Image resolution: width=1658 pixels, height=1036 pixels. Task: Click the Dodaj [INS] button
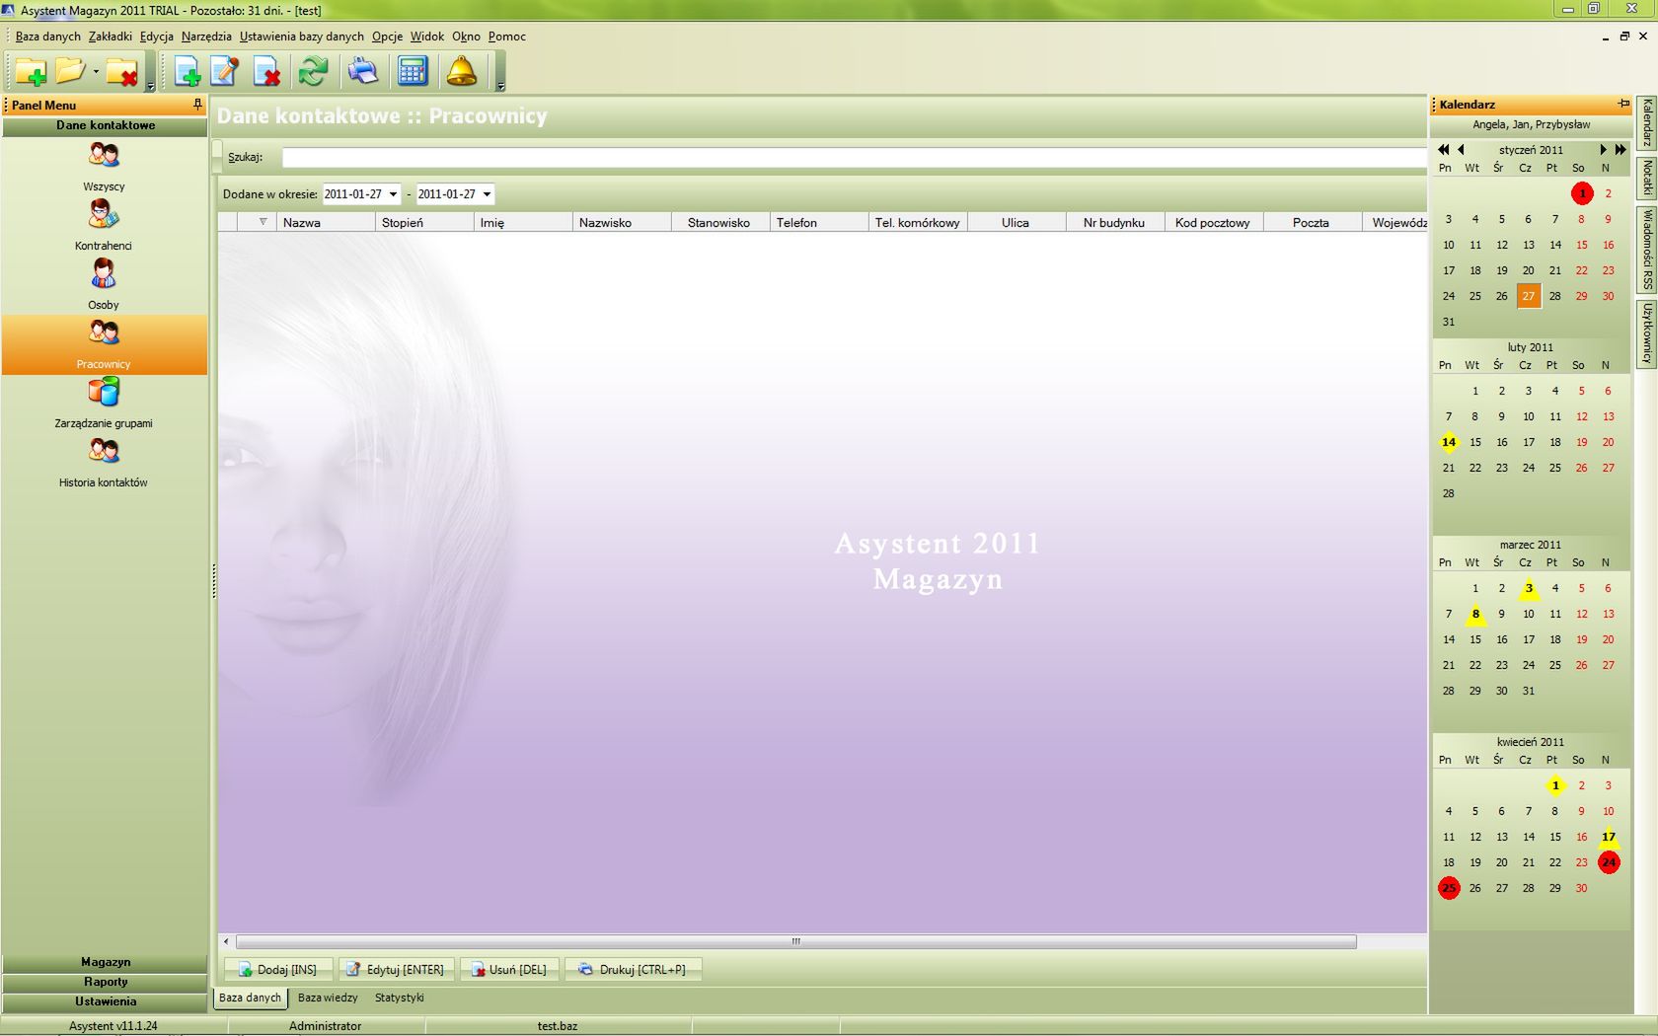tap(278, 970)
